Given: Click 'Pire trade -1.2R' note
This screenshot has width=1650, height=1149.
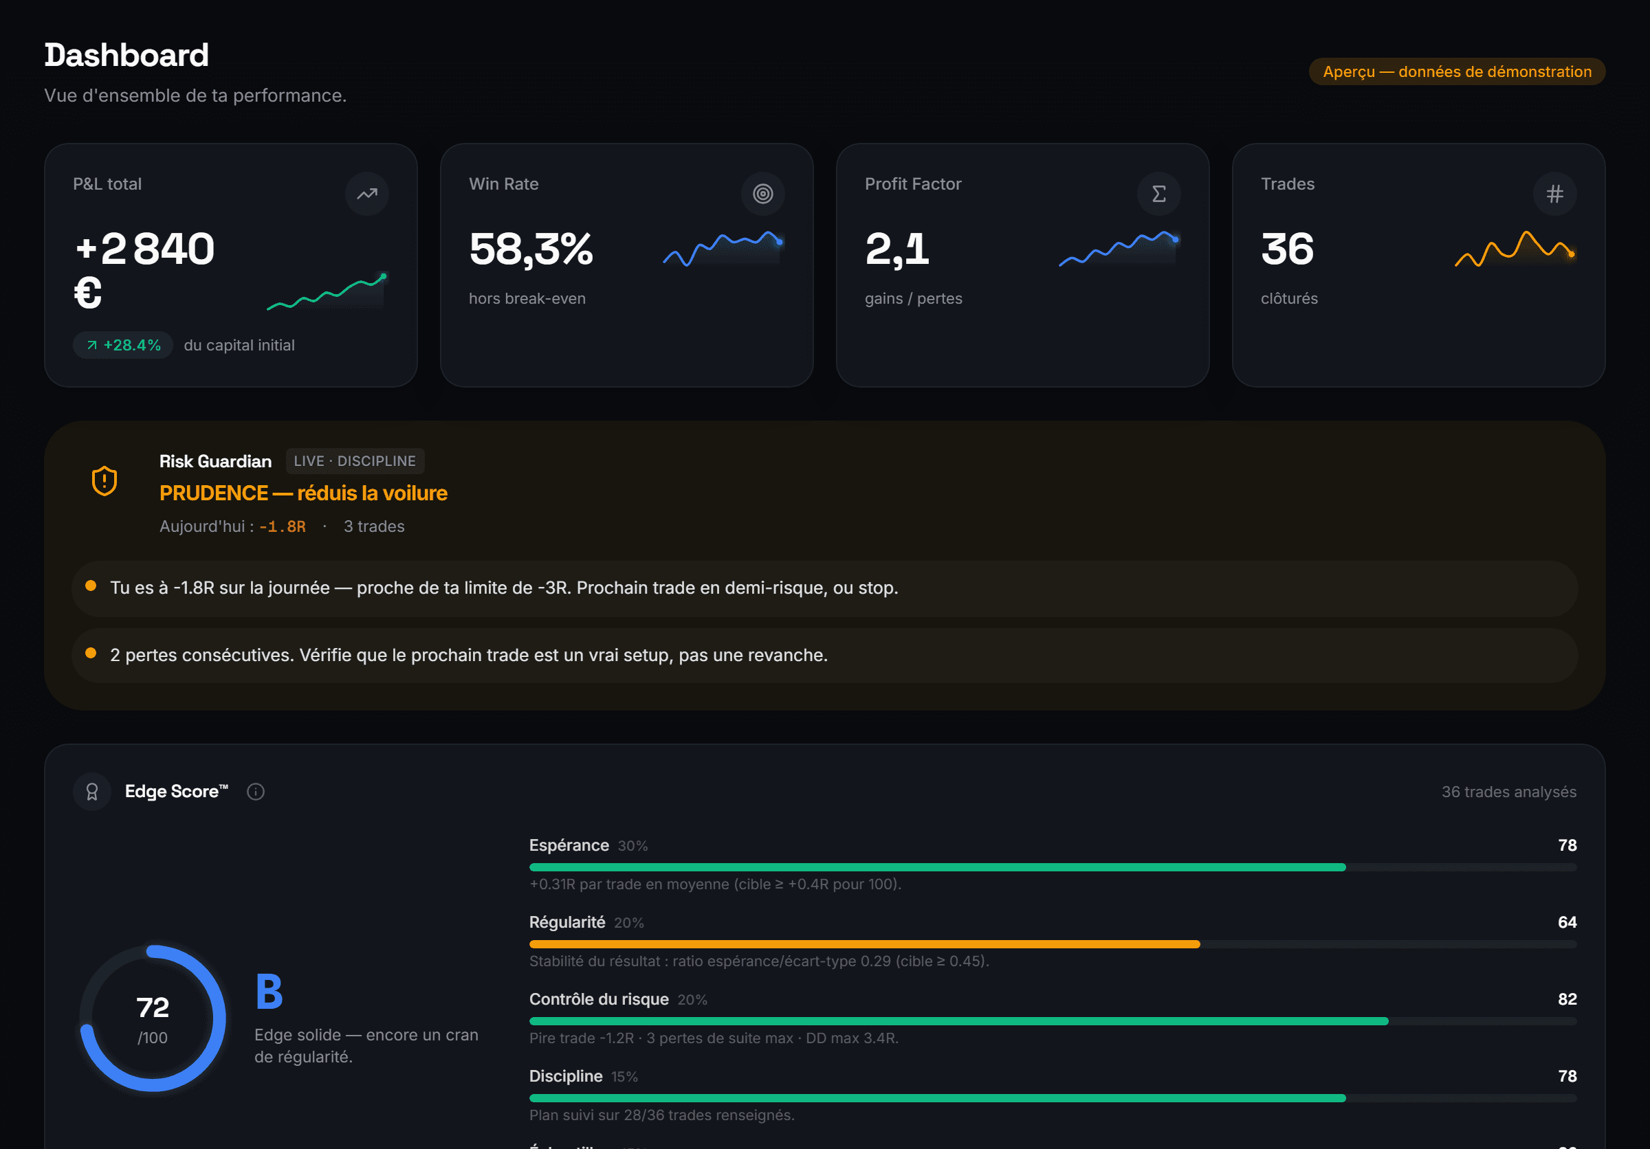Looking at the screenshot, I should pyautogui.click(x=714, y=1038).
